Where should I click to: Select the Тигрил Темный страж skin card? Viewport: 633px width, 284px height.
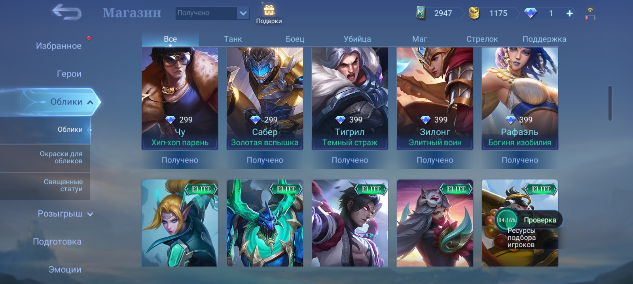coord(350,99)
